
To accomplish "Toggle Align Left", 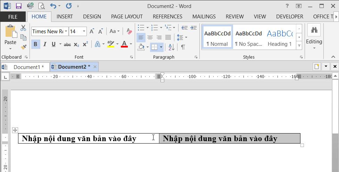I will 141,37.
